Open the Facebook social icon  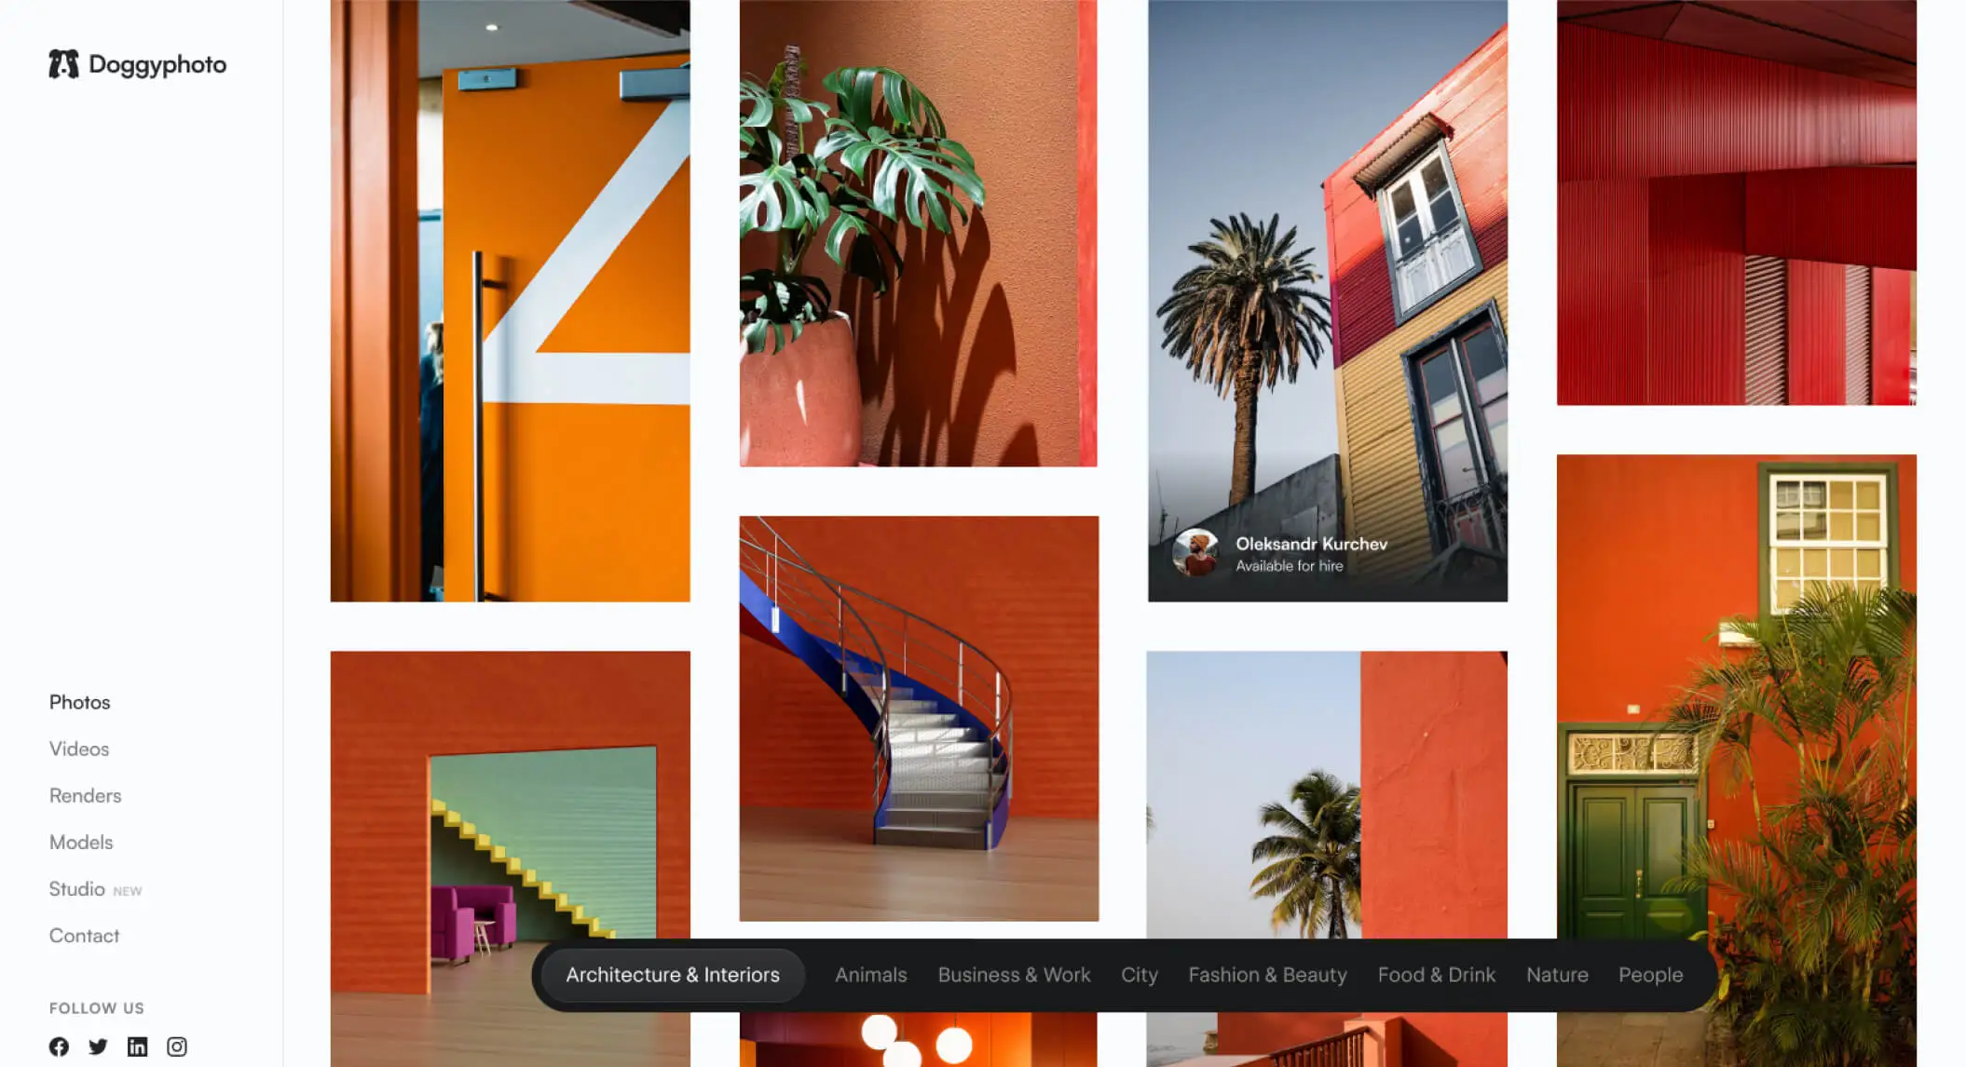tap(60, 1046)
